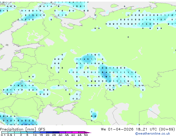Select the forecast date 'We 01-04-2026'
The height and width of the screenshot is (136, 176).
pyautogui.click(x=117, y=129)
